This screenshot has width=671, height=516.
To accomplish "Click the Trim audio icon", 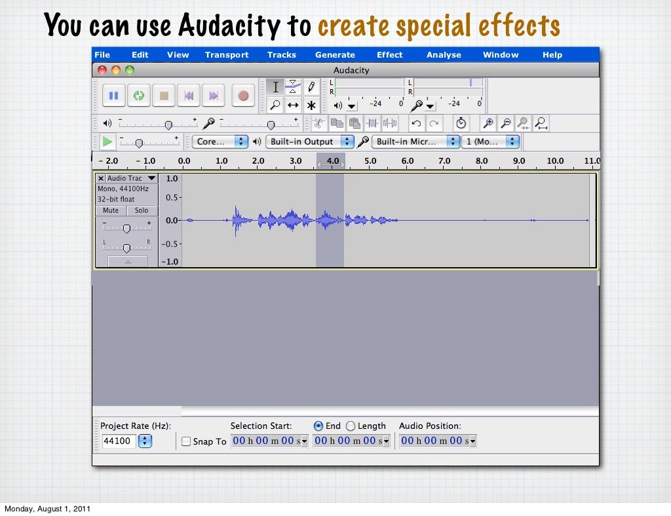I will [x=372, y=124].
